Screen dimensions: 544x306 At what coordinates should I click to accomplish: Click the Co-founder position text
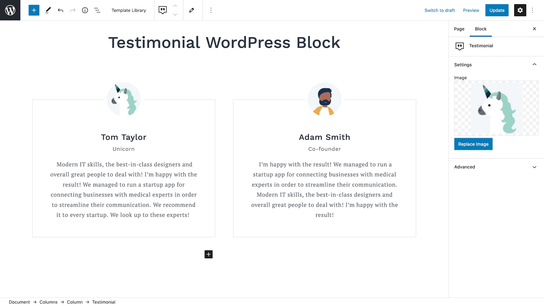pyautogui.click(x=325, y=149)
